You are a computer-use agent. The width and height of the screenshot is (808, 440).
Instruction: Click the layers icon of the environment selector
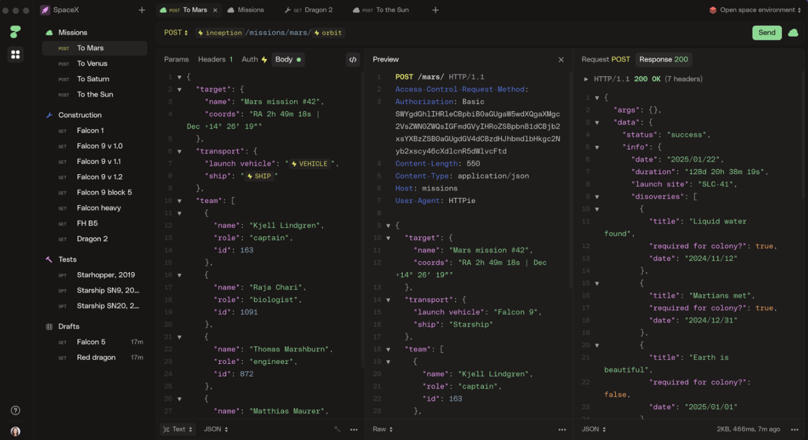(x=713, y=10)
